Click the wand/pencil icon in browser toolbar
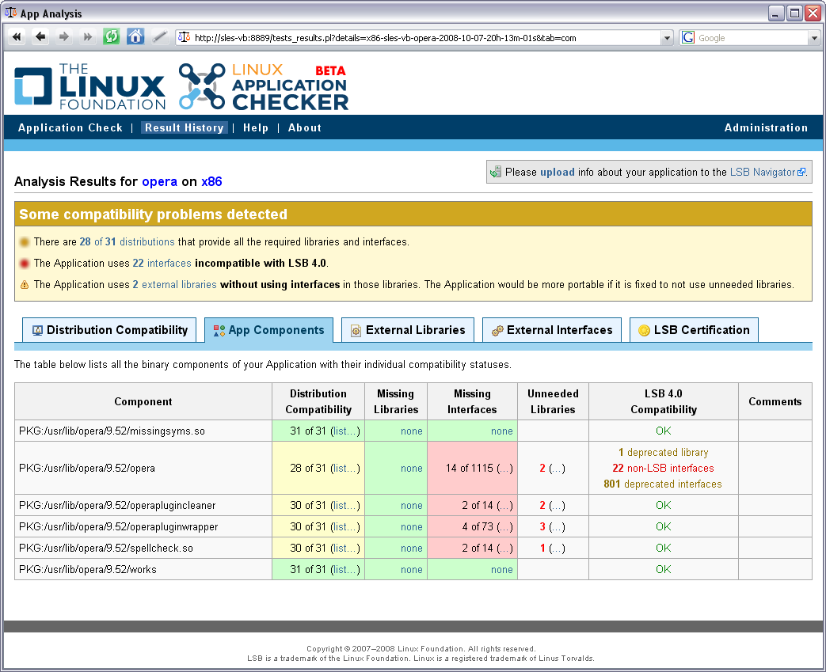 pos(160,37)
